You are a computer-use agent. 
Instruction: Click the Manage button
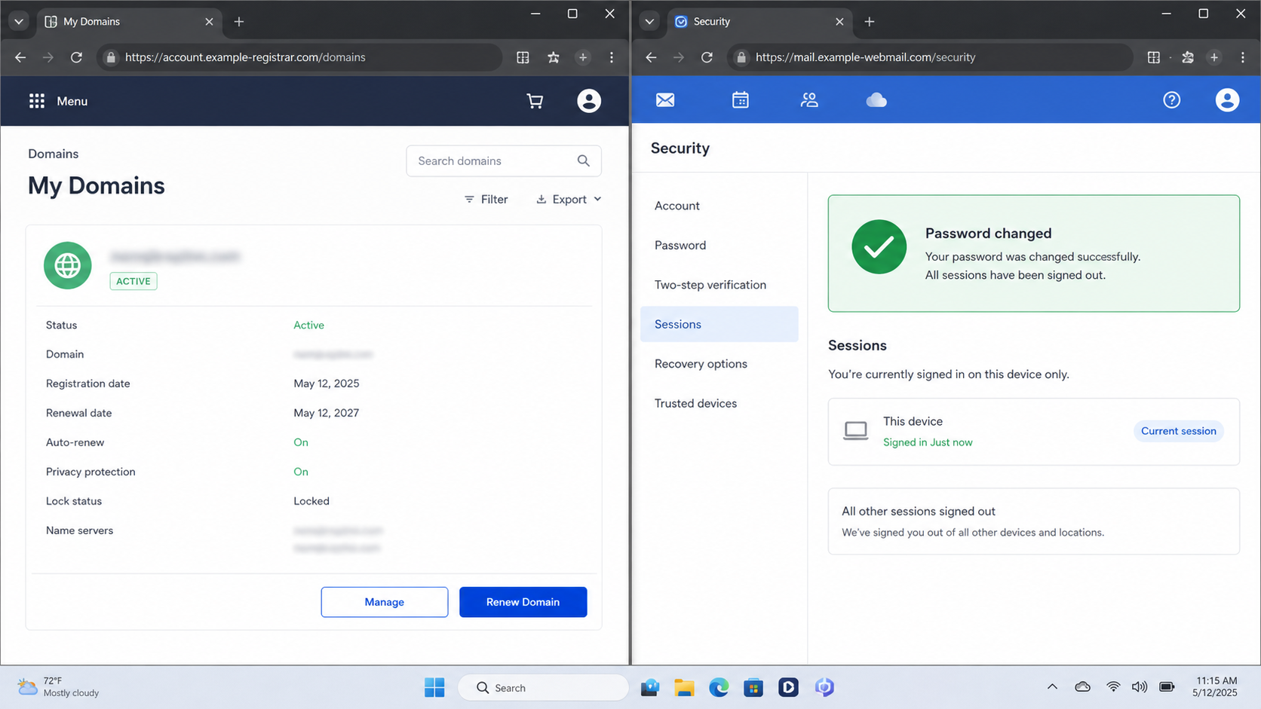385,602
